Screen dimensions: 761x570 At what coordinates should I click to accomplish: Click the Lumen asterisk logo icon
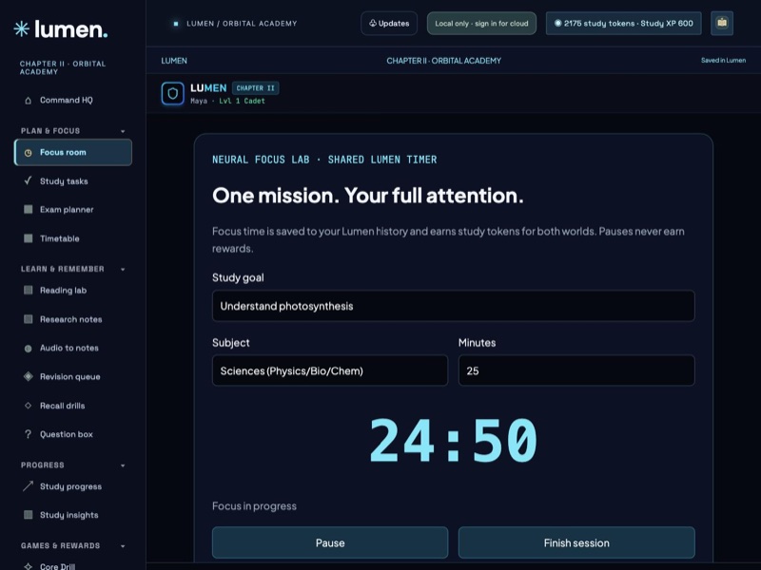21,29
